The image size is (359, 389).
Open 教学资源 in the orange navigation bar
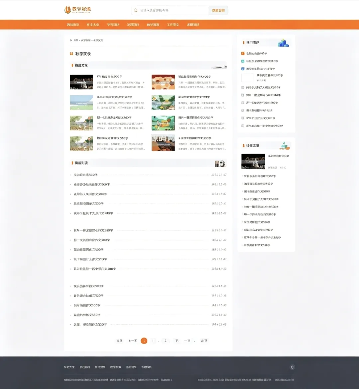153,25
